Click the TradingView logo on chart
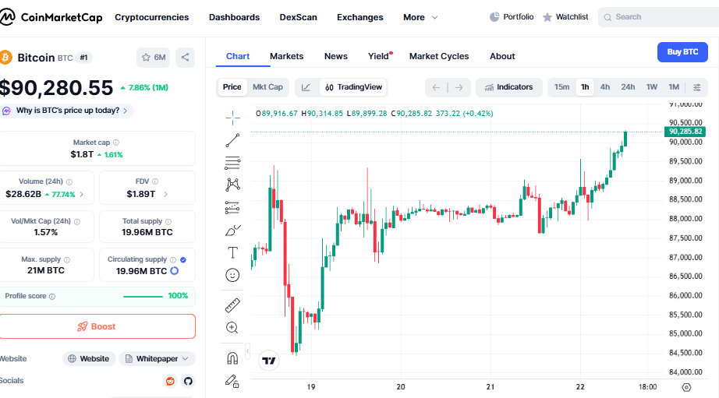The image size is (719, 398). pos(269,361)
